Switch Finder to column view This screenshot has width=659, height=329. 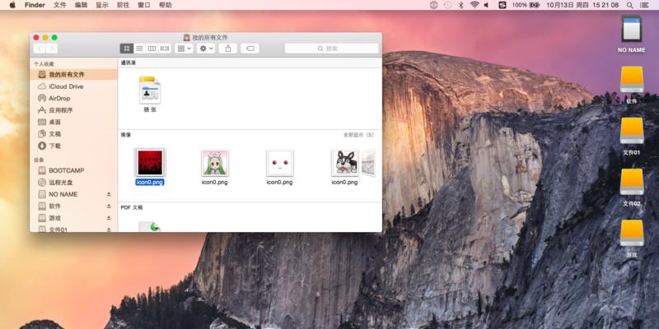(x=152, y=49)
